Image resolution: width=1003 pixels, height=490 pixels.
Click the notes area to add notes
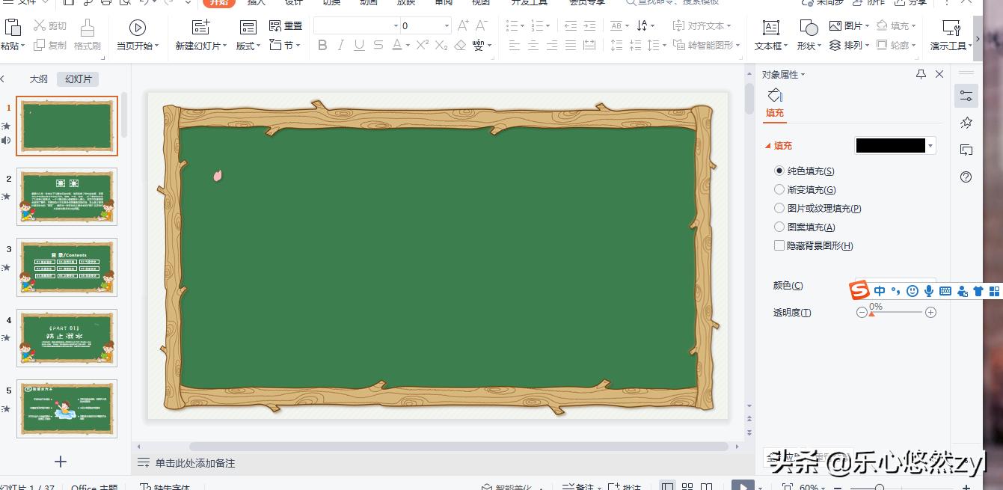tap(195, 463)
